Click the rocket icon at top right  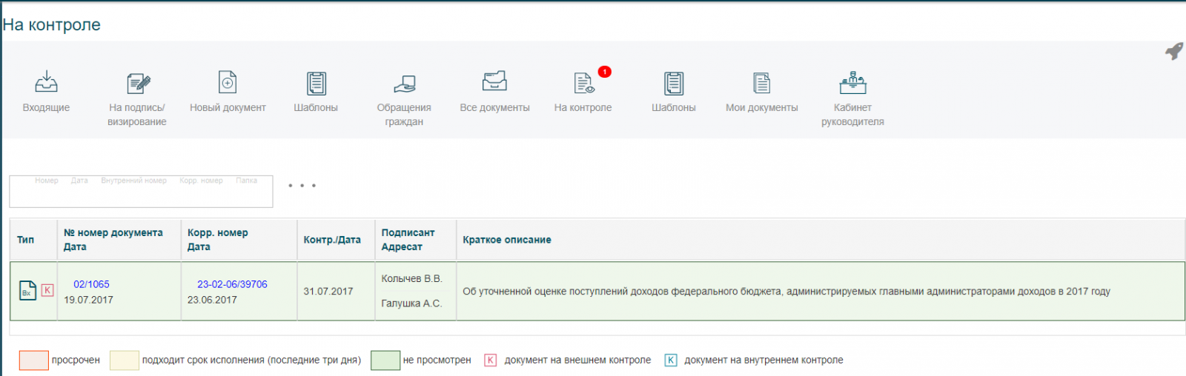1174,51
